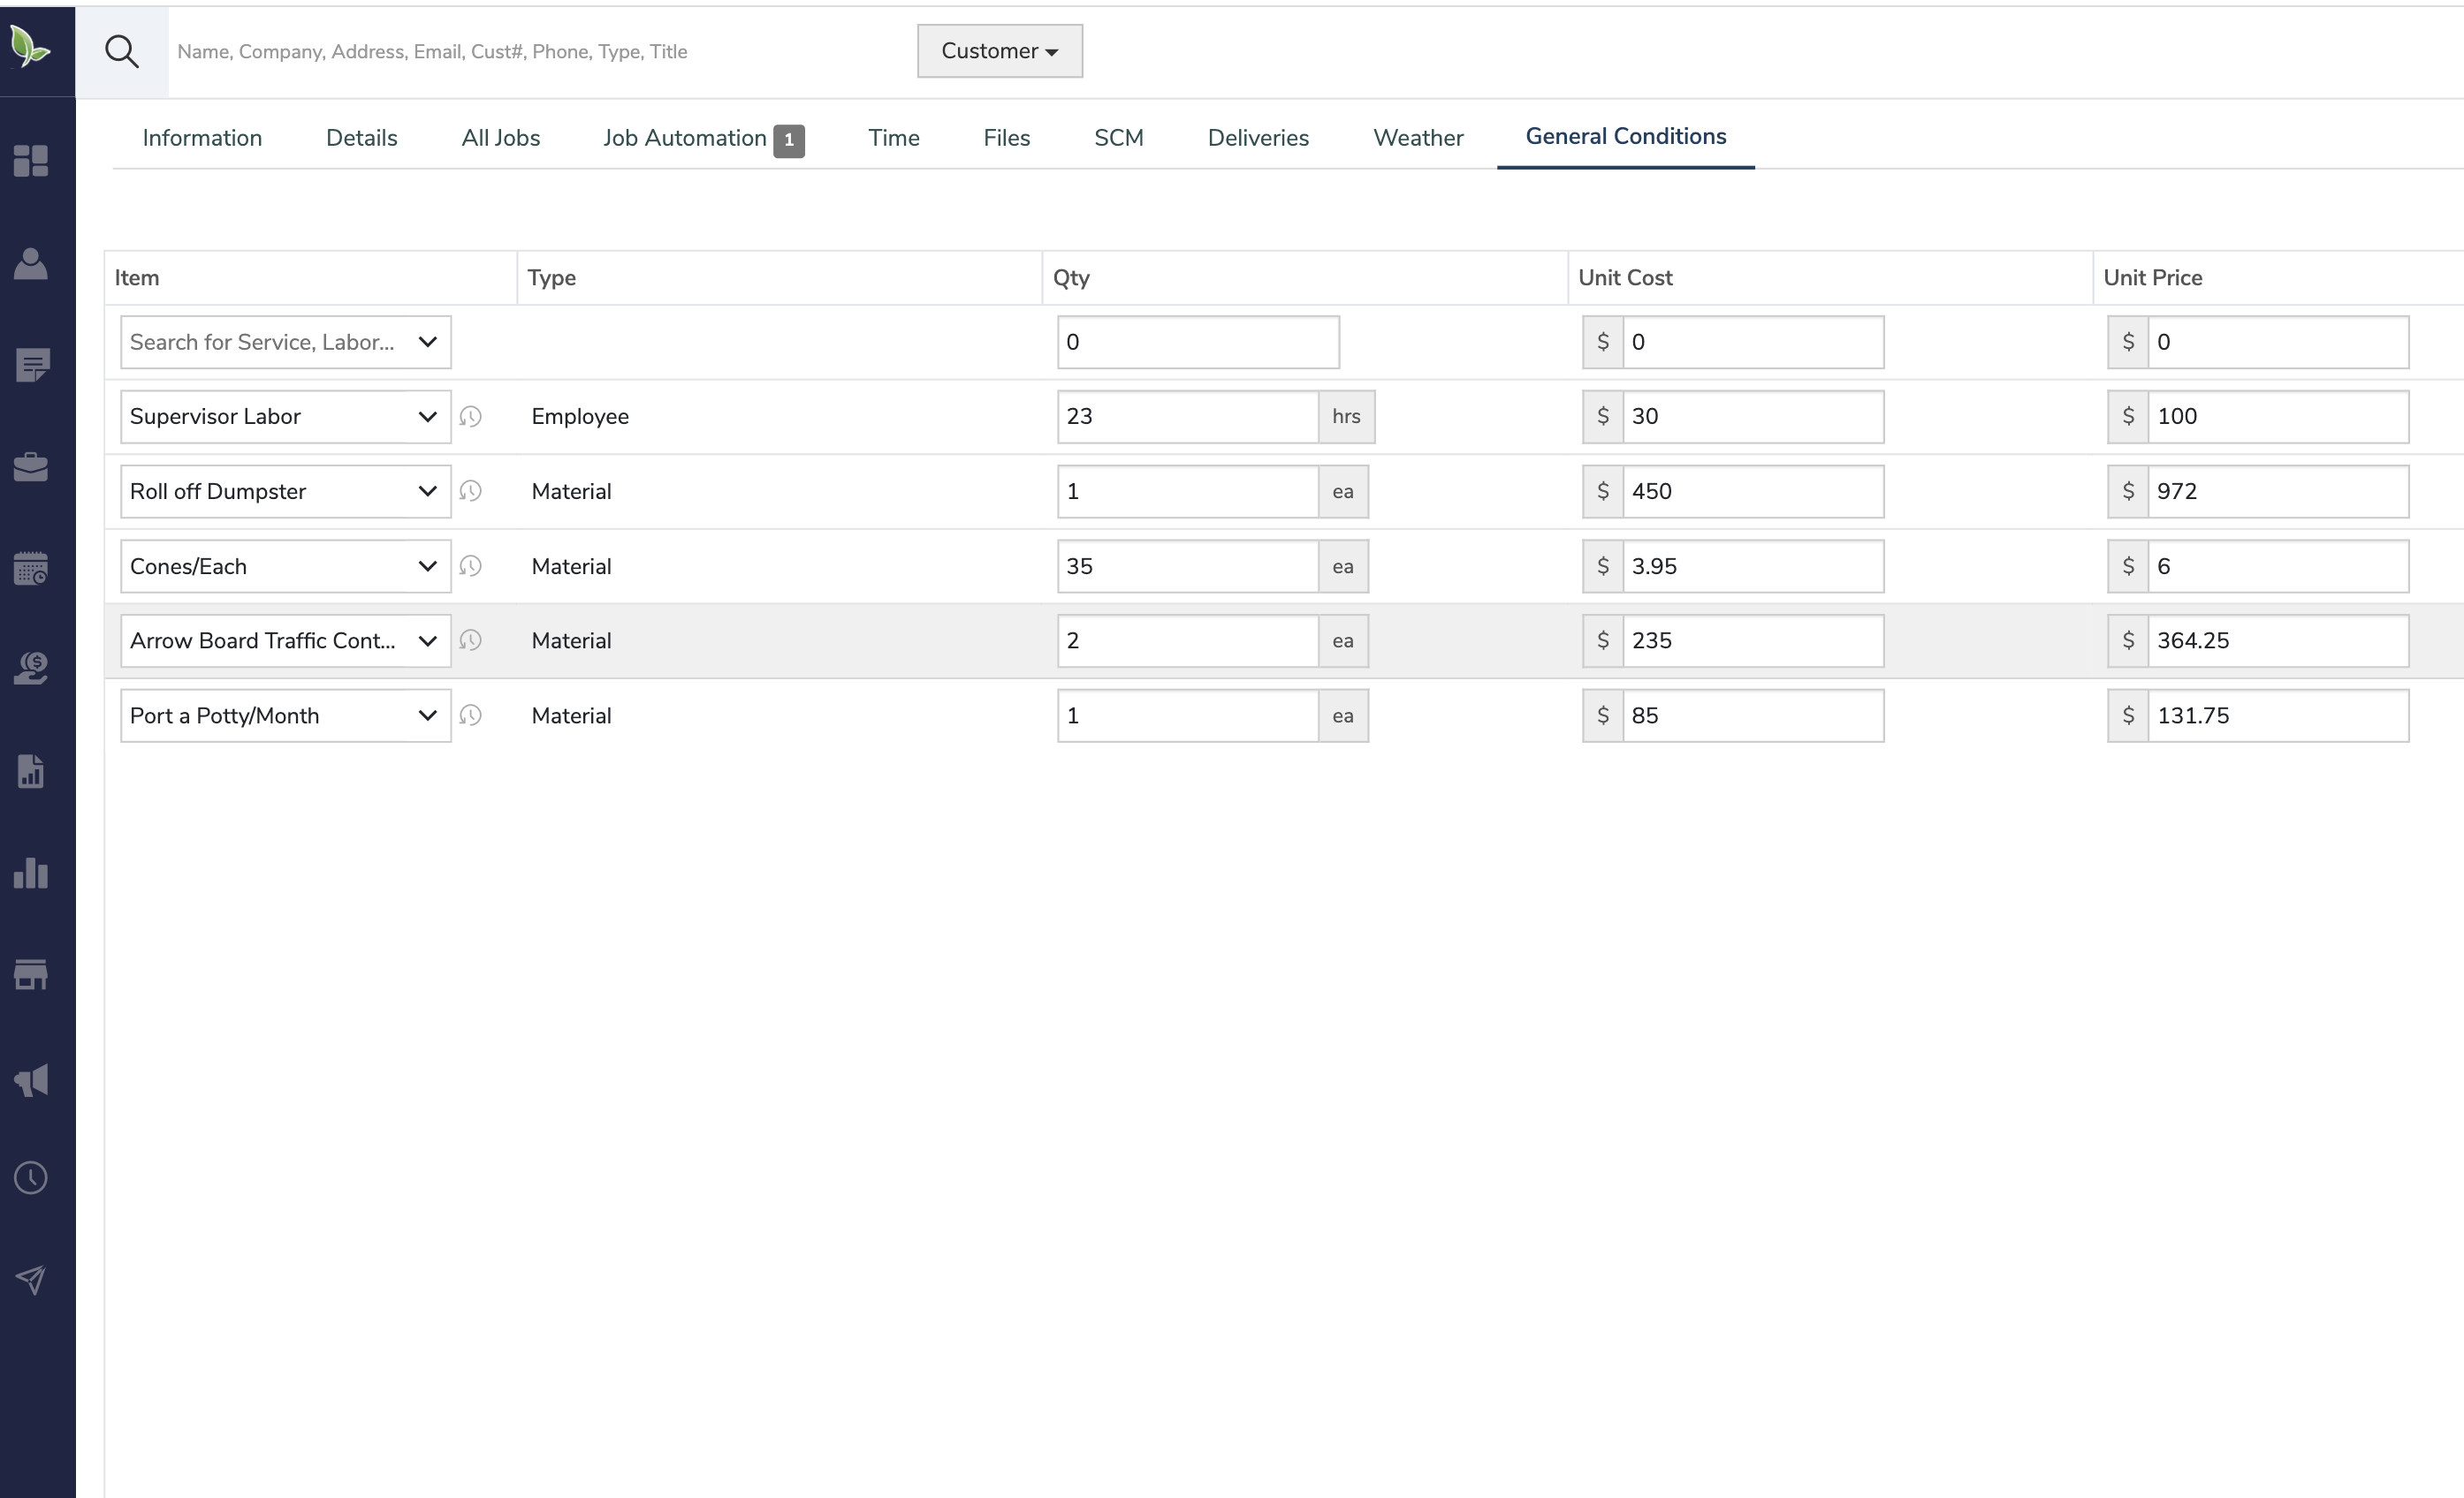Expand the Roll off Dumpster item dropdown
2464x1498 pixels.
tap(286, 492)
